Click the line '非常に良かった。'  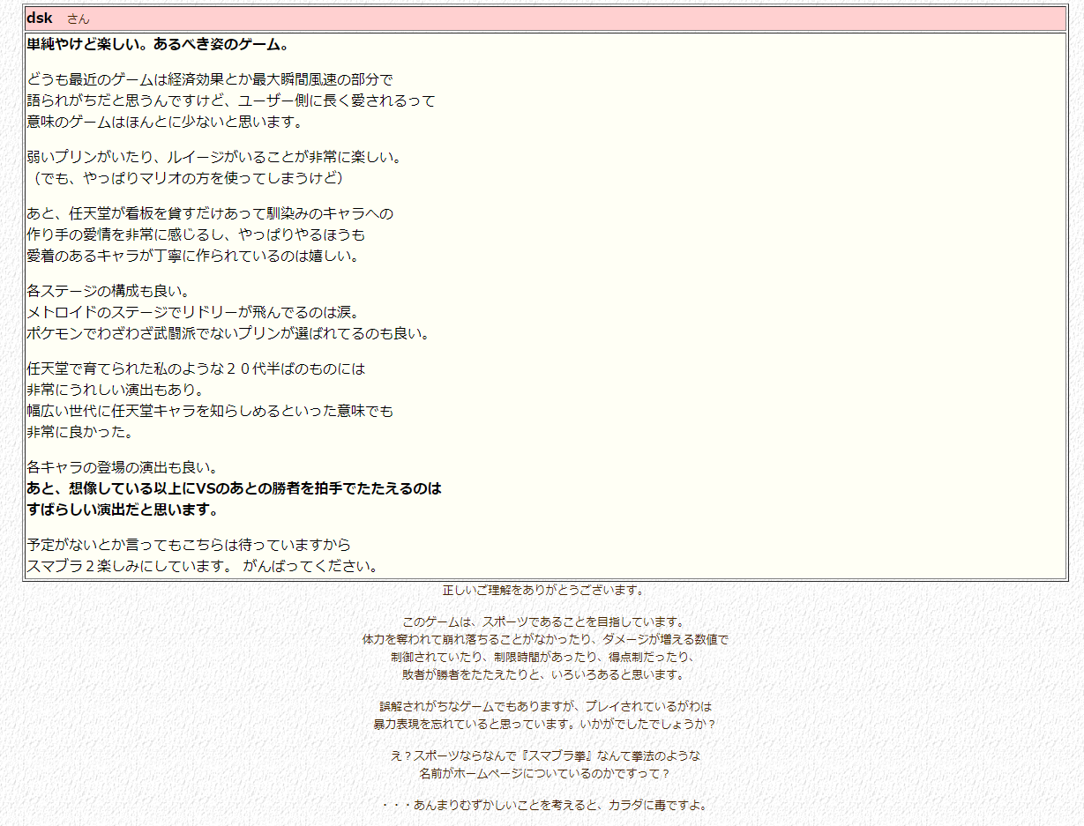(80, 432)
